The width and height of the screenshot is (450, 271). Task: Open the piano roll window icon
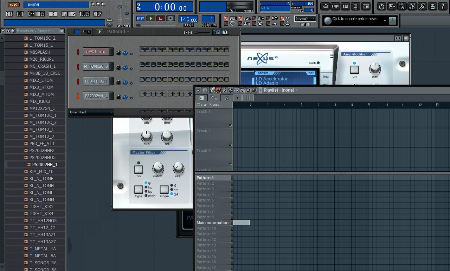tap(345, 6)
